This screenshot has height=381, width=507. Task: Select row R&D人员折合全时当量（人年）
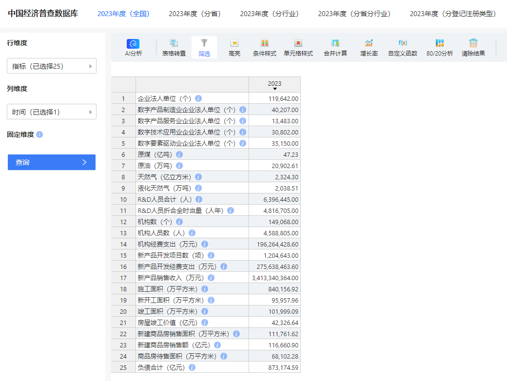coord(206,210)
